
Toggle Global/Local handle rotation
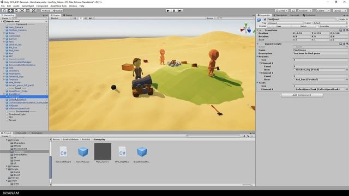point(58,11)
